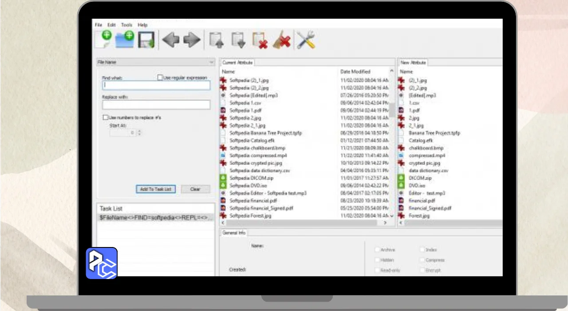Viewport: 568px width, 311px height.
Task: Click the Current Attribute horizontal scrollbar
Action: point(304,223)
